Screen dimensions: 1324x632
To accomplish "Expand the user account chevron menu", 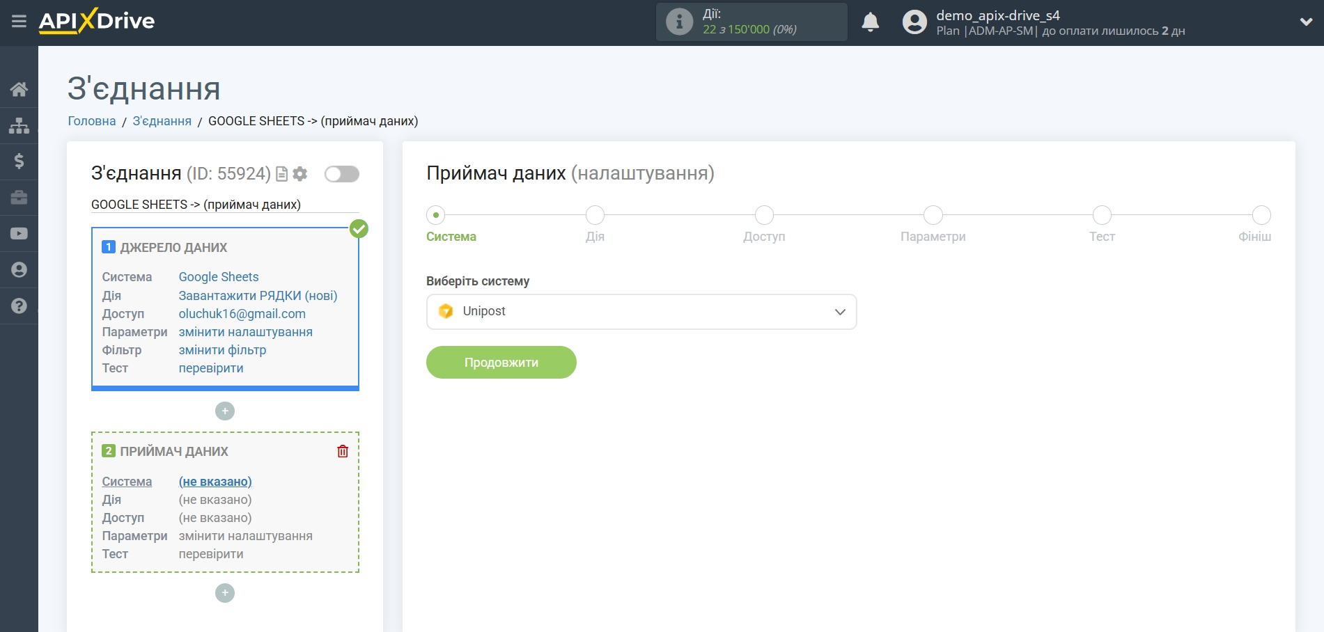I will (1306, 22).
